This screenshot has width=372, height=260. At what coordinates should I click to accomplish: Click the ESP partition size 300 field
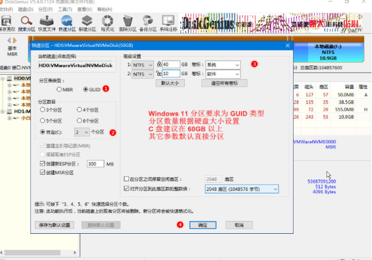tap(94, 164)
